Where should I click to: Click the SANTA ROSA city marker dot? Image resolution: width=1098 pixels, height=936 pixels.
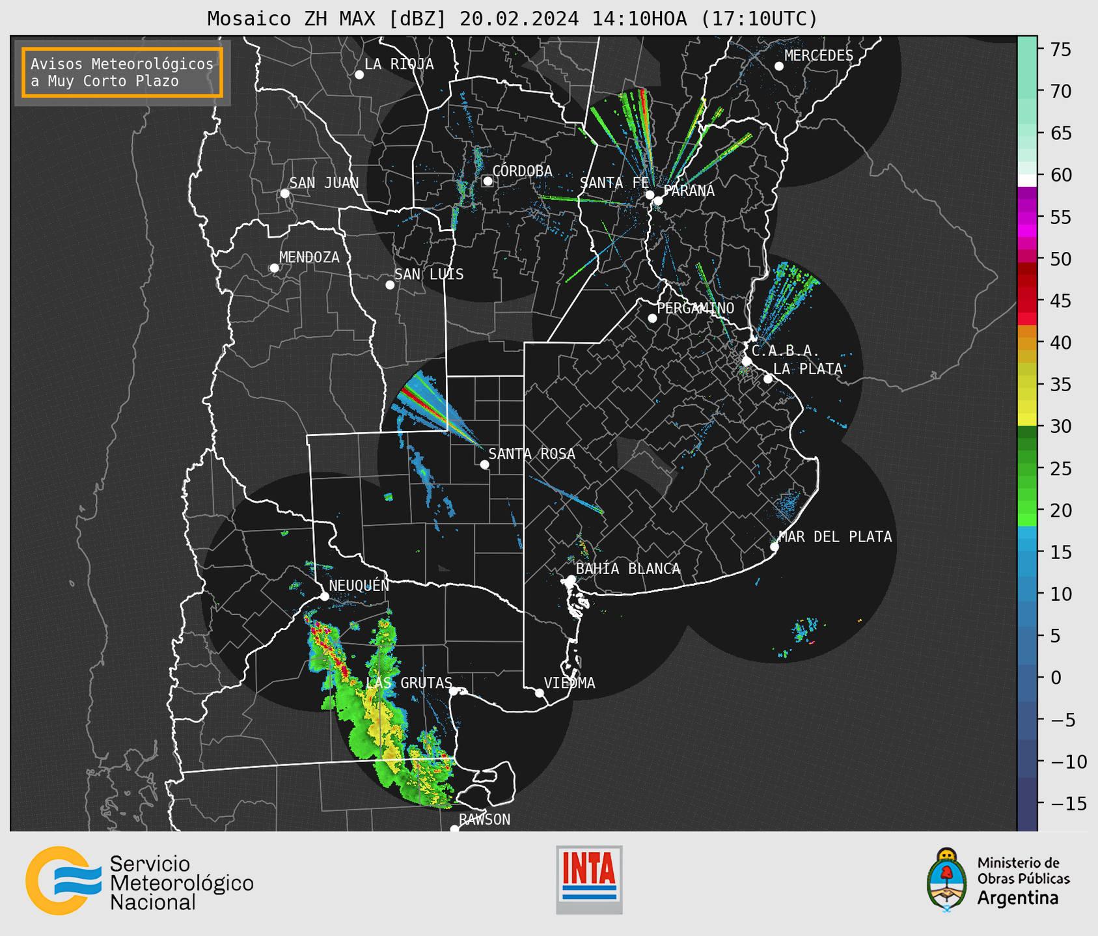tap(484, 465)
